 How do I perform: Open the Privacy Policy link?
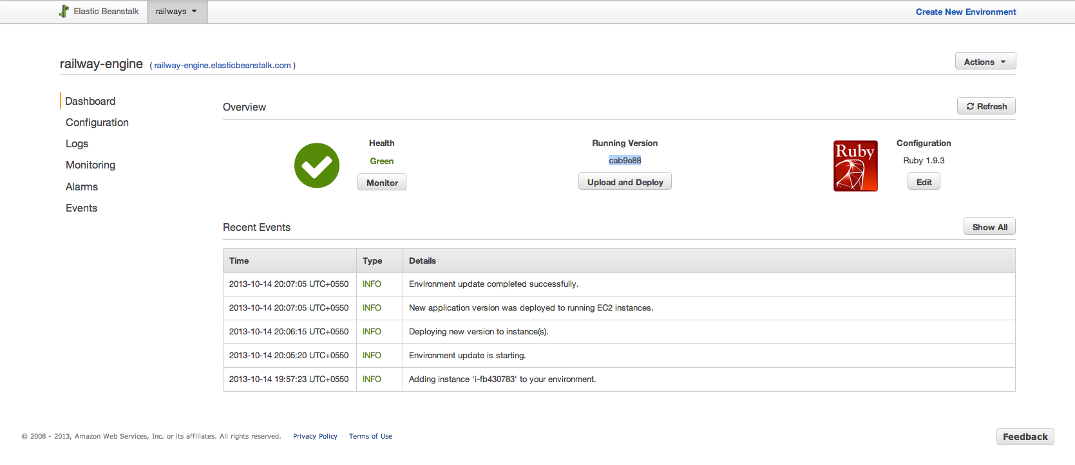click(315, 436)
